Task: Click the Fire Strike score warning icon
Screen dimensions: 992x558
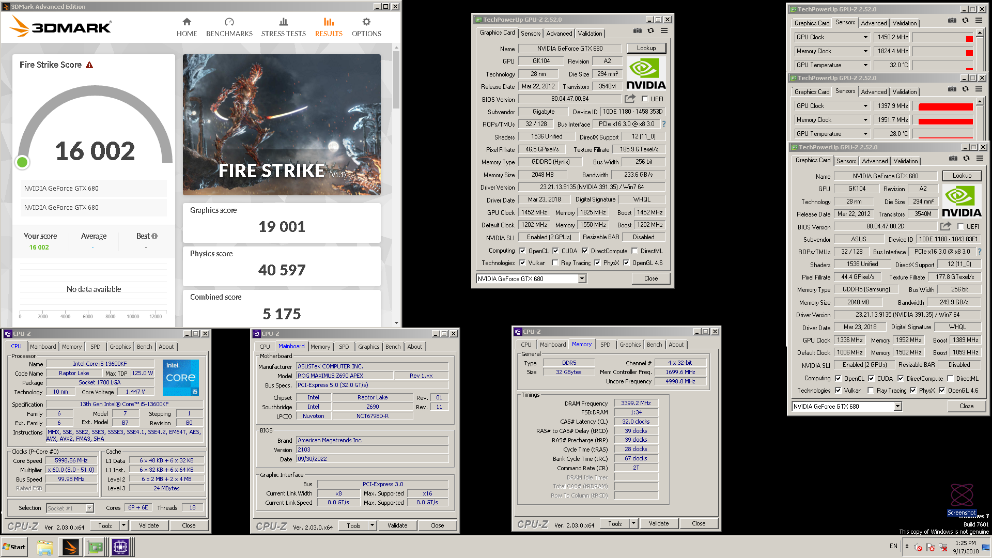Action: coord(89,65)
